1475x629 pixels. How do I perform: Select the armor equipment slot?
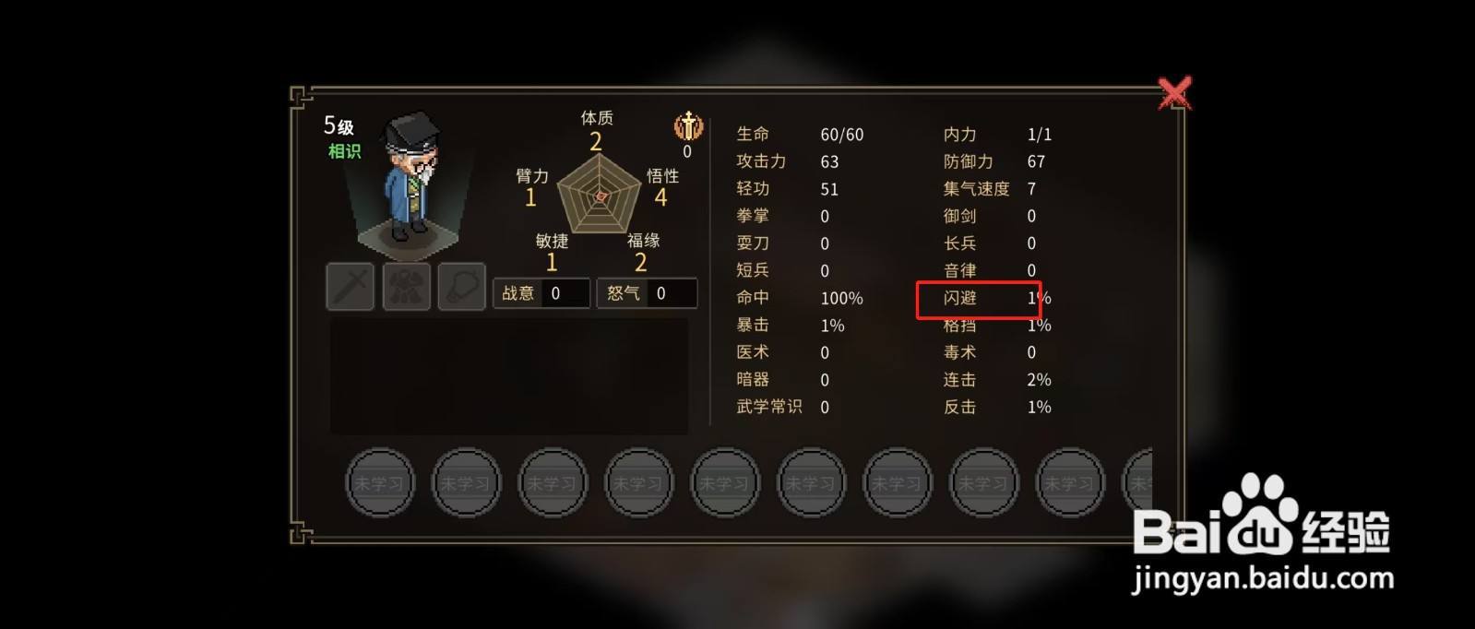point(406,287)
